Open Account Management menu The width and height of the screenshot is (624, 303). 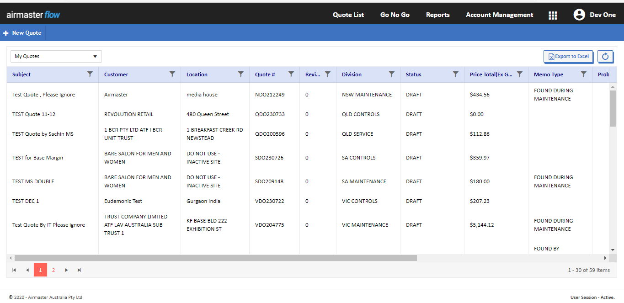click(x=500, y=15)
